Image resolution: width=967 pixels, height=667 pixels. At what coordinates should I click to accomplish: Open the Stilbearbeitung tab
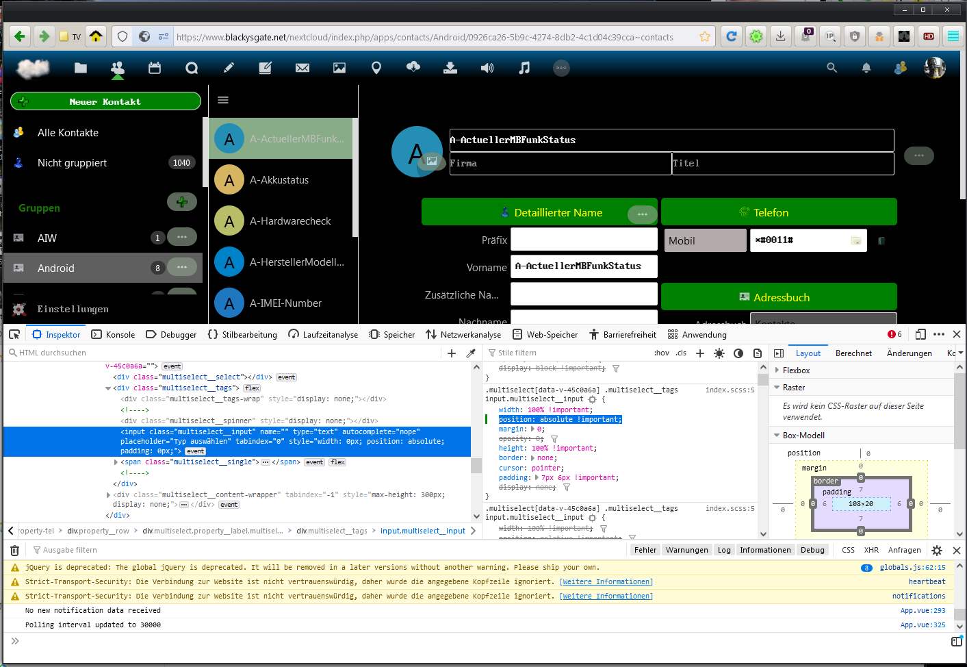coord(242,334)
